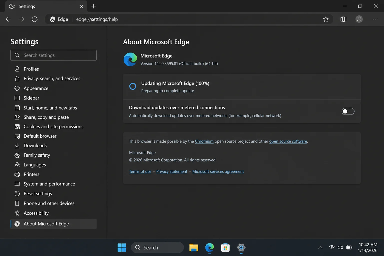Focus the Search settings field
The height and width of the screenshot is (256, 384).
click(53, 55)
